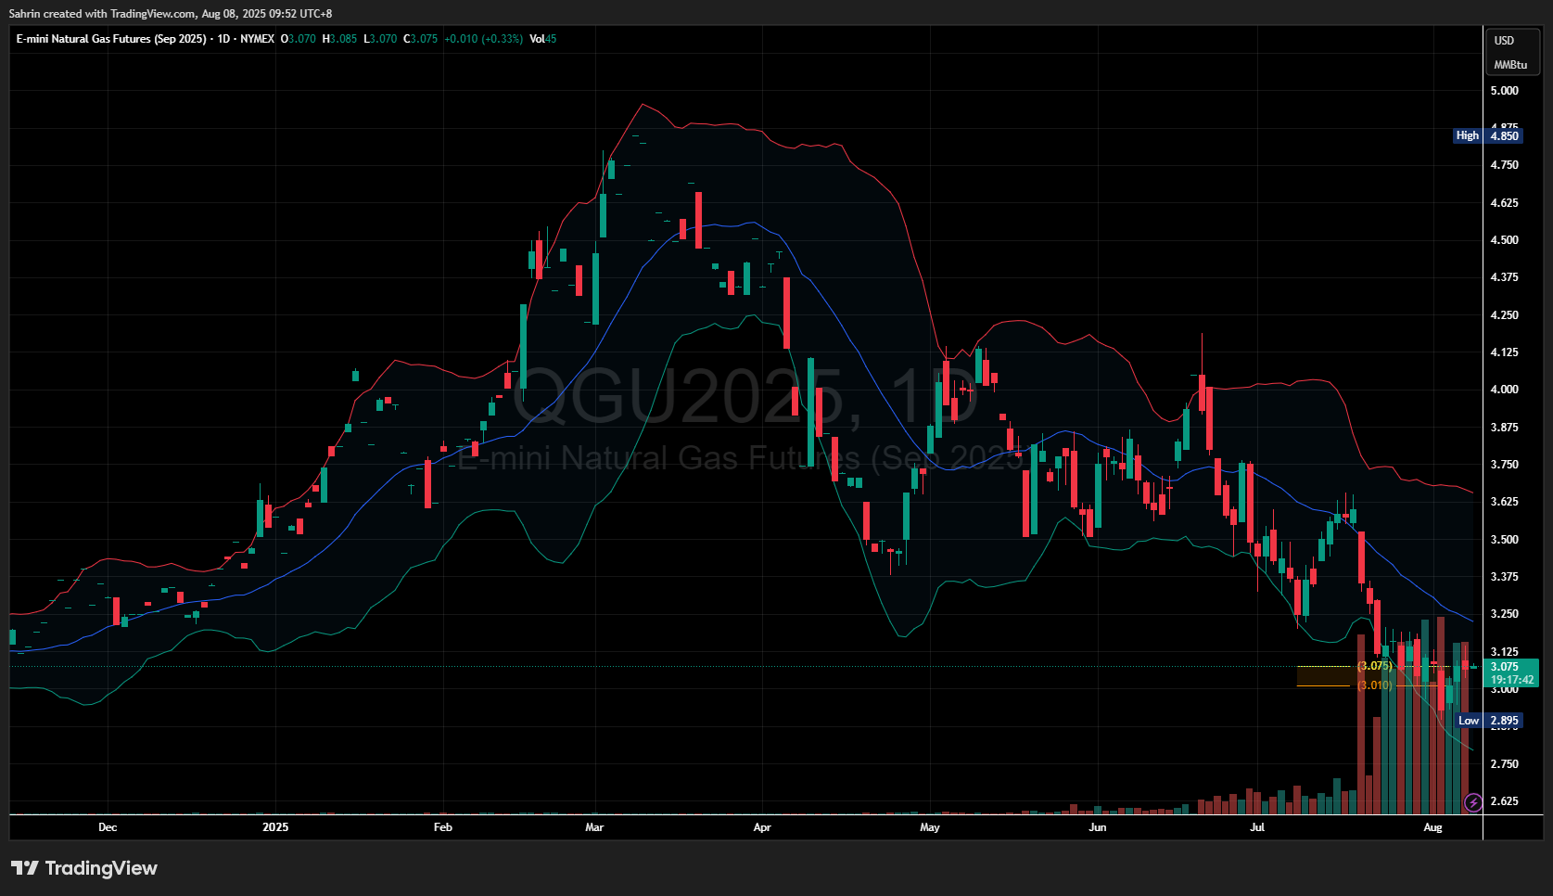The image size is (1553, 896).
Task: Click the 2.625 price axis label
Action: [1504, 801]
